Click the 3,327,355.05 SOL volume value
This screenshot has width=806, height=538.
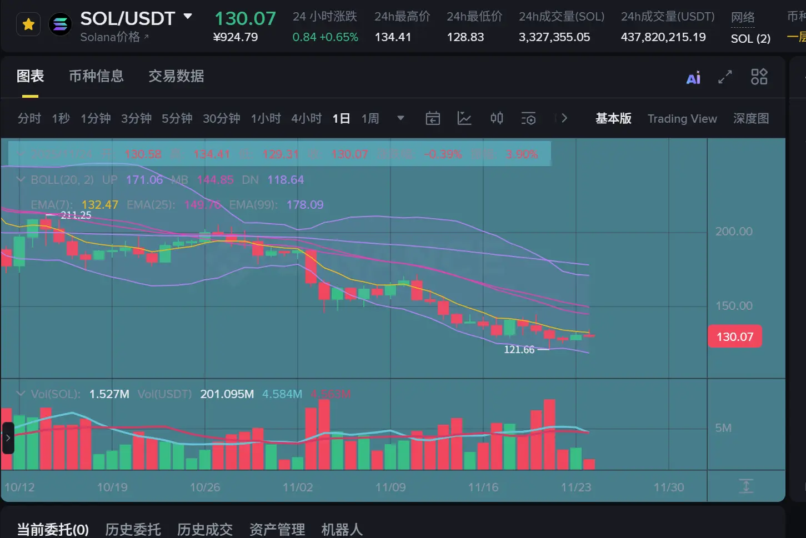554,37
